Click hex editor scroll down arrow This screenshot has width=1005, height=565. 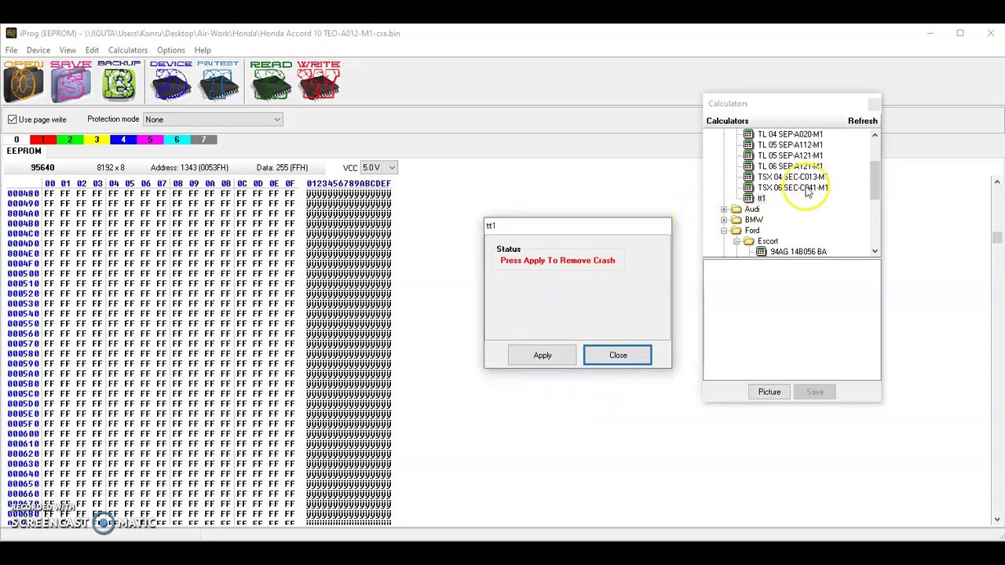997,519
